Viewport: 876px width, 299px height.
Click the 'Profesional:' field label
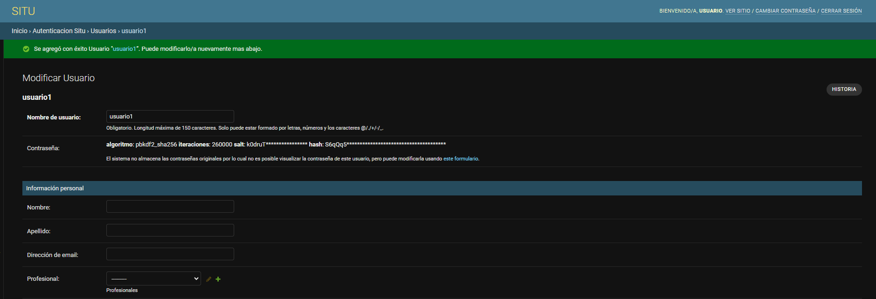tap(43, 279)
